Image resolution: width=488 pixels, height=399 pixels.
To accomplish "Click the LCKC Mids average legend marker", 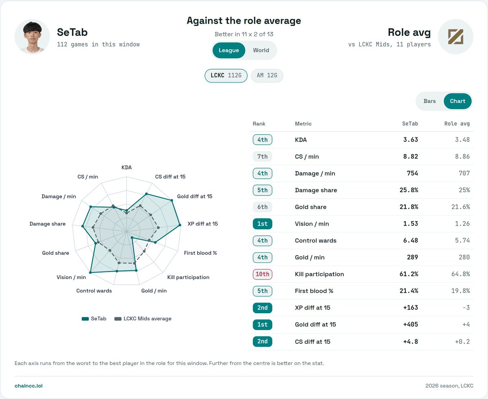I will point(118,319).
